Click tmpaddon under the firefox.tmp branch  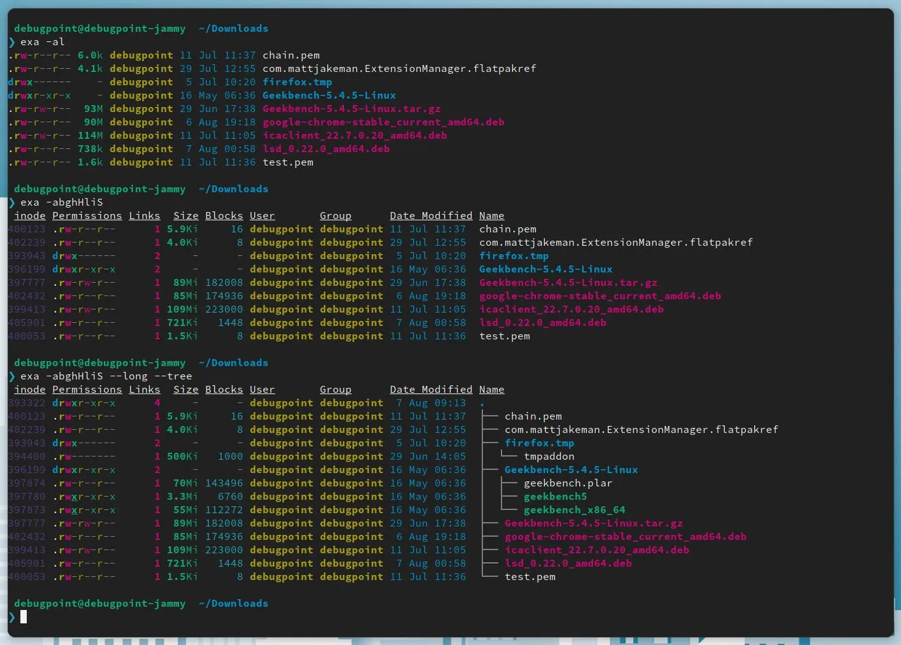click(549, 456)
